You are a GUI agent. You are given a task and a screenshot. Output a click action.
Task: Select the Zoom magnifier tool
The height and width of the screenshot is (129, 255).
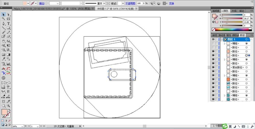[8, 106]
